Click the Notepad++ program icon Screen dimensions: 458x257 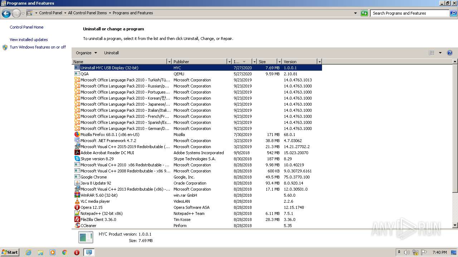coord(77,213)
